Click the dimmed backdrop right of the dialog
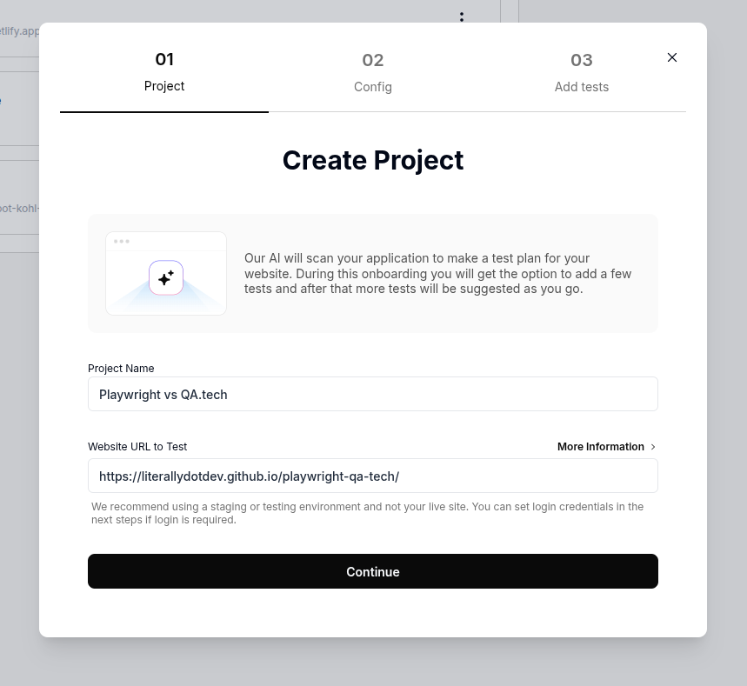This screenshot has height=686, width=747. (x=727, y=348)
